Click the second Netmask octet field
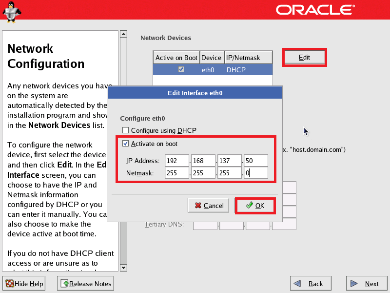The image size is (390, 293). pyautogui.click(x=203, y=173)
